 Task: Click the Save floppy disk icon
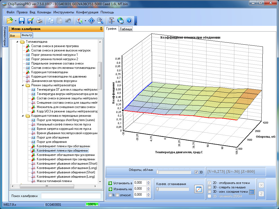click(x=22, y=21)
